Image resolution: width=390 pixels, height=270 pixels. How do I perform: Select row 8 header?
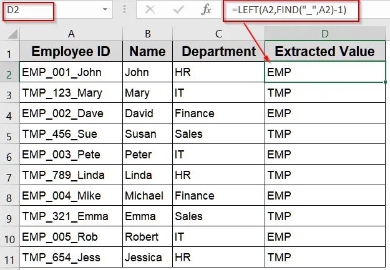(9, 196)
